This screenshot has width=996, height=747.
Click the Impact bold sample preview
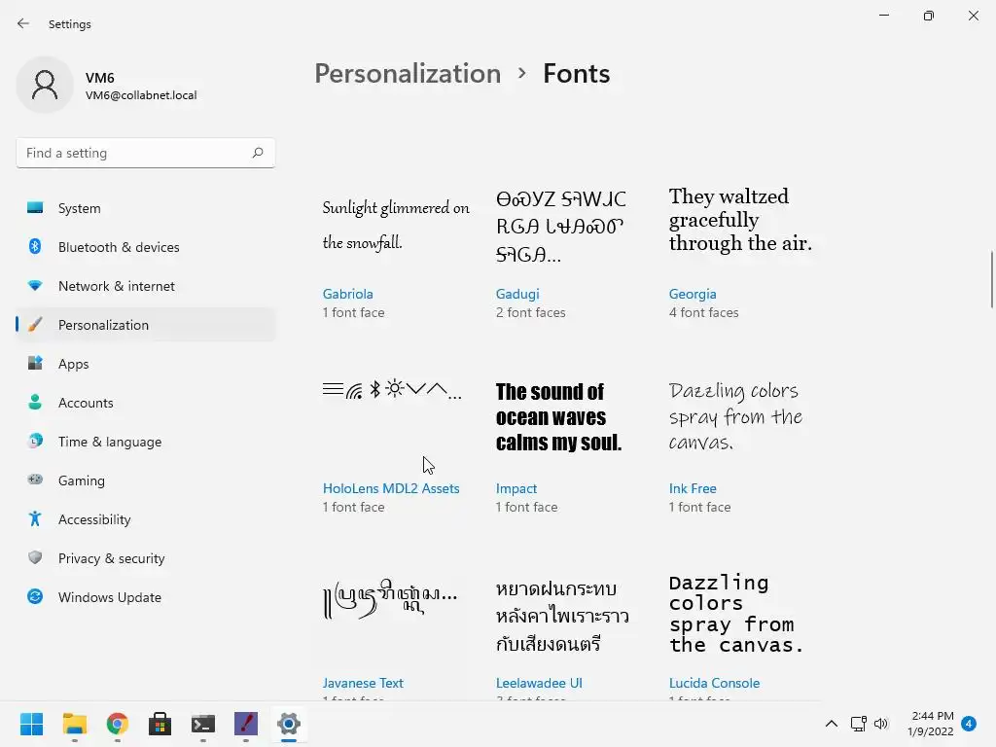click(558, 416)
